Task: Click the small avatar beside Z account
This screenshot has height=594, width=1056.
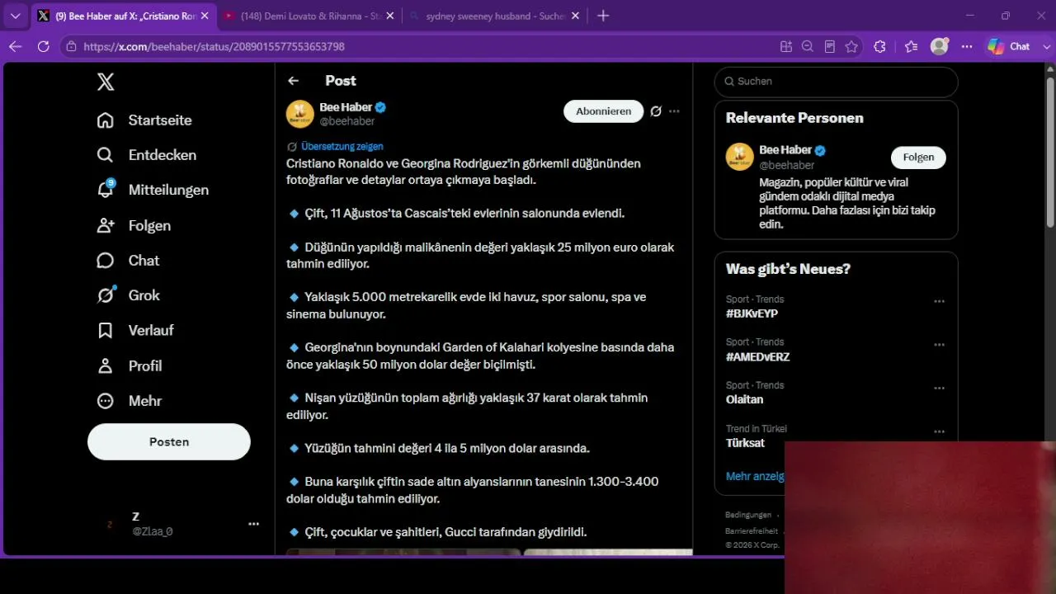Action: point(110,524)
